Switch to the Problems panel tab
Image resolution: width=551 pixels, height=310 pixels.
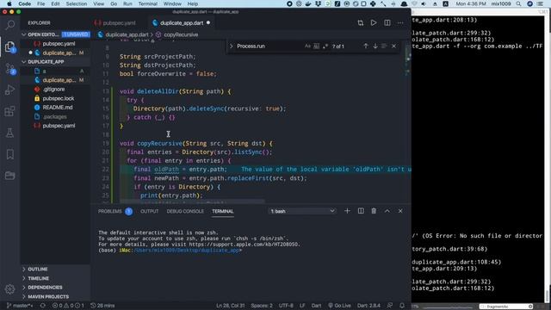pos(110,211)
